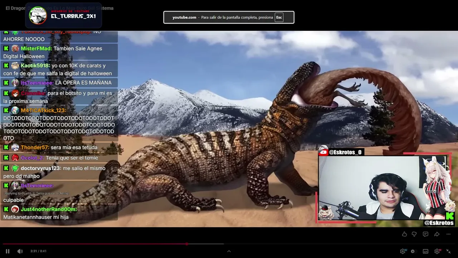Screen dimensions: 458x258
Task: Click the @Eskrotos handle under the webcam
Action: coord(439,223)
